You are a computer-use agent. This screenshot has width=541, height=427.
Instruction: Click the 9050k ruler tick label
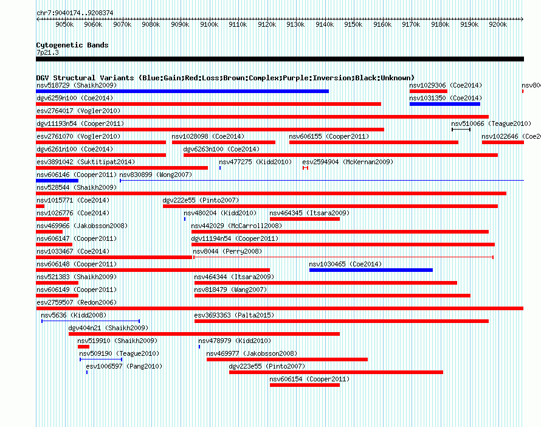pyautogui.click(x=64, y=24)
